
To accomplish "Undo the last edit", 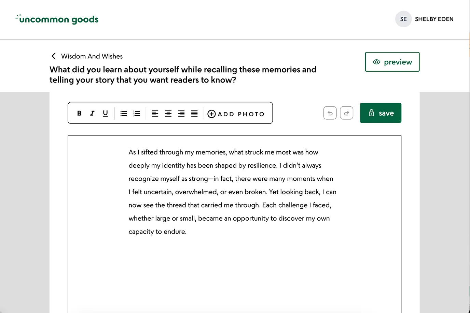I will (x=330, y=113).
